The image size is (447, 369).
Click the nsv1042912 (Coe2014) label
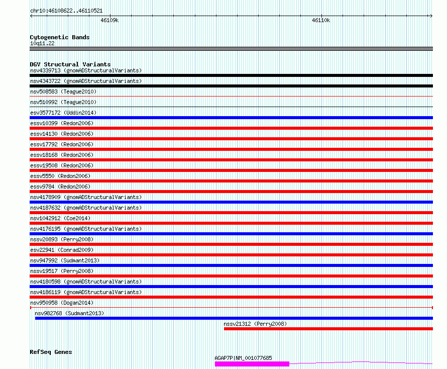(x=60, y=218)
